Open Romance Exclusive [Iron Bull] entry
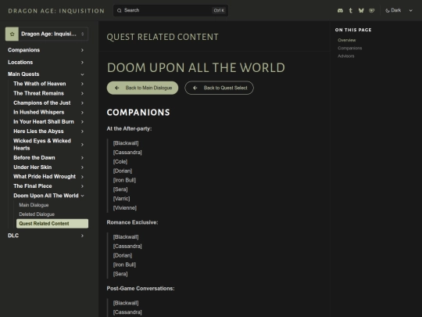The height and width of the screenshot is (317, 422). point(124,265)
